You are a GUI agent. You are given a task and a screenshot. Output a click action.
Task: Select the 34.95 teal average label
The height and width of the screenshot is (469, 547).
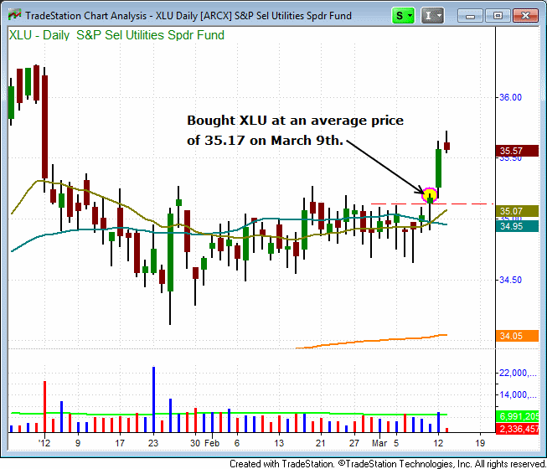click(517, 226)
